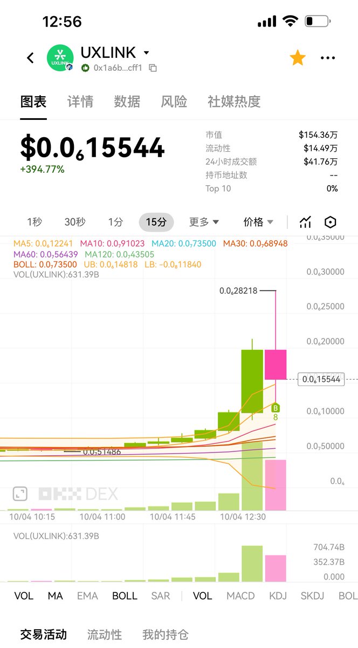This screenshot has width=358, height=648.
Task: Select the 30秒 timeframe
Action: (75, 222)
